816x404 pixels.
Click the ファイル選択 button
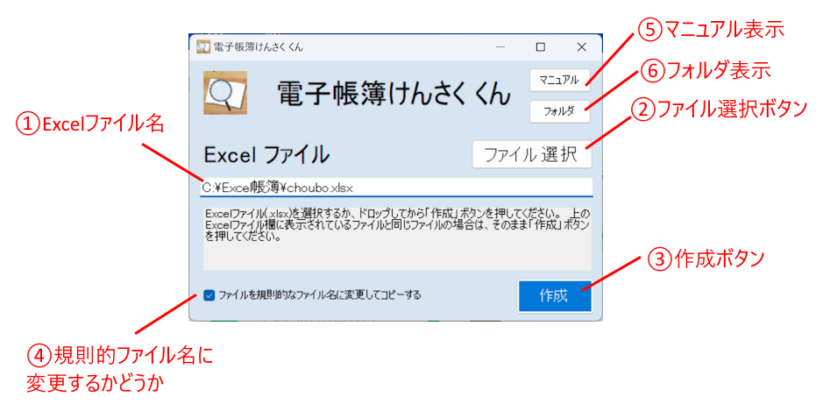(532, 154)
